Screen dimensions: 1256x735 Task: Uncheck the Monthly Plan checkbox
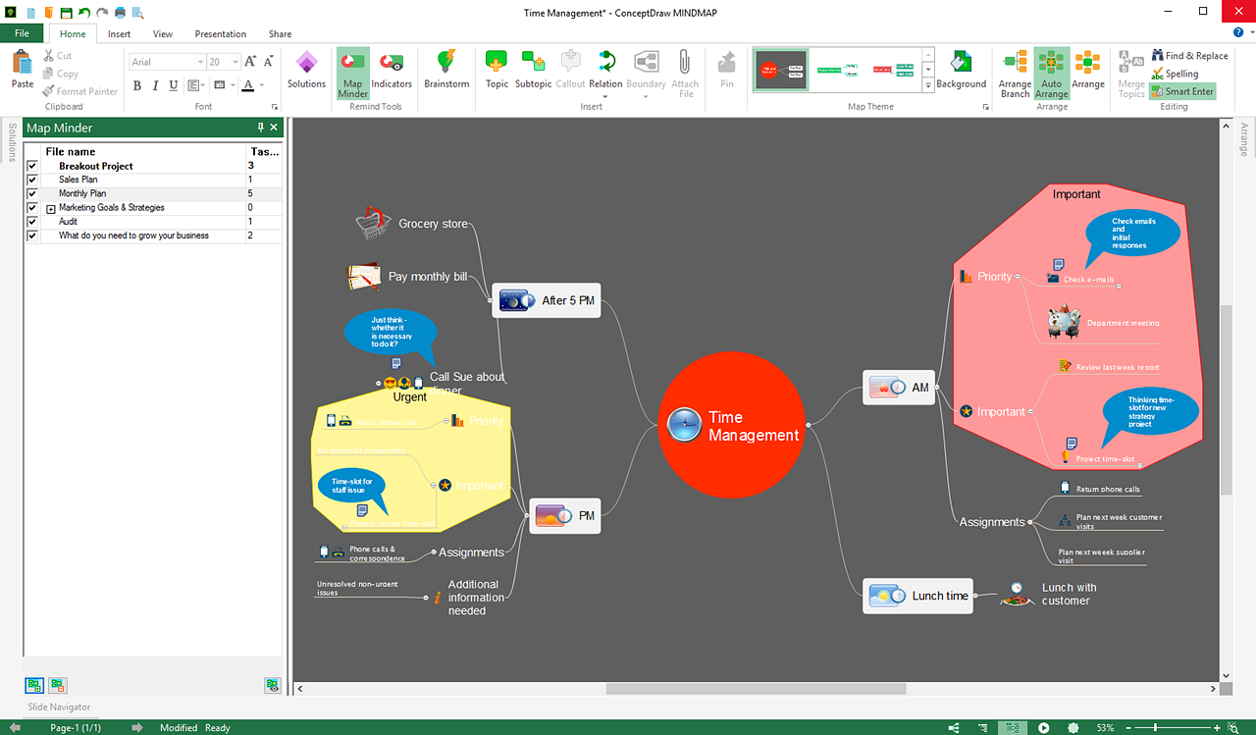click(32, 194)
